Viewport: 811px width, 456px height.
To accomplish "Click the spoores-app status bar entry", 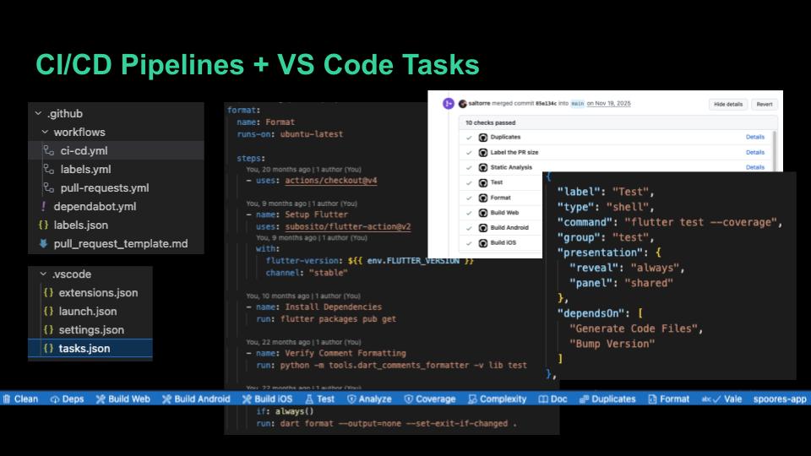I will click(x=780, y=399).
